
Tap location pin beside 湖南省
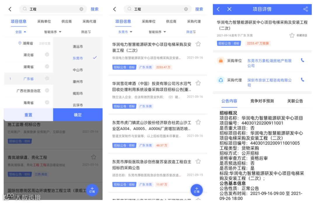click(x=20, y=43)
